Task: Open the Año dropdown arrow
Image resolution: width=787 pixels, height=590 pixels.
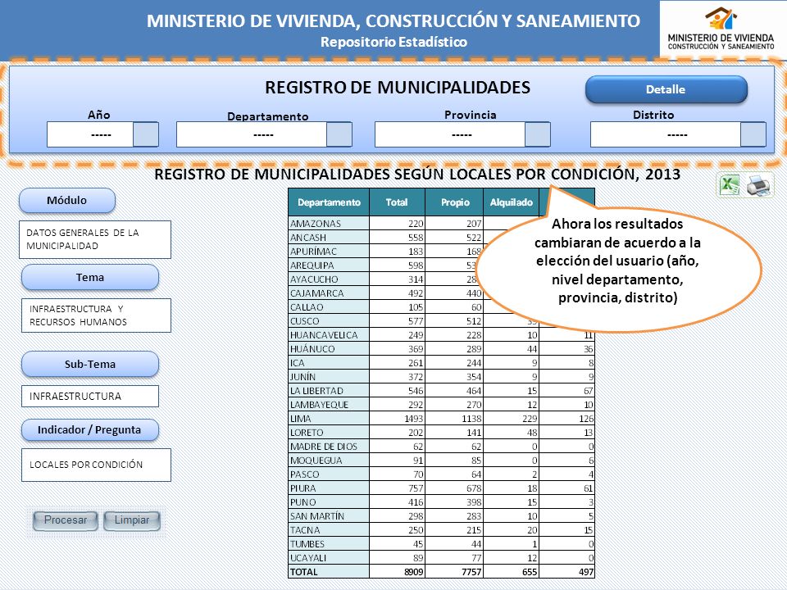Action: click(x=146, y=134)
